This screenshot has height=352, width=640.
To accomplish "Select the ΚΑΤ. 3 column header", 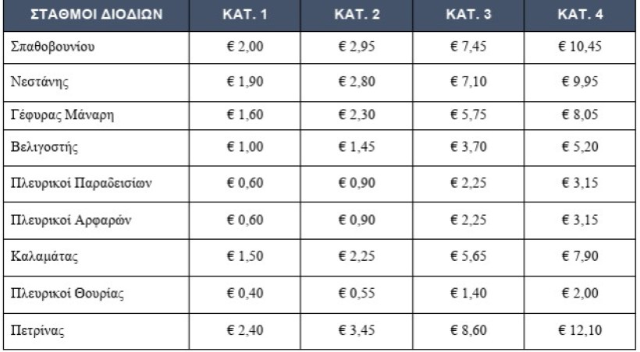I will point(468,15).
